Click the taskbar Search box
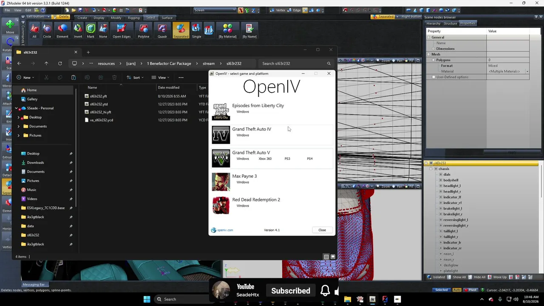The image size is (544, 306). click(181, 299)
